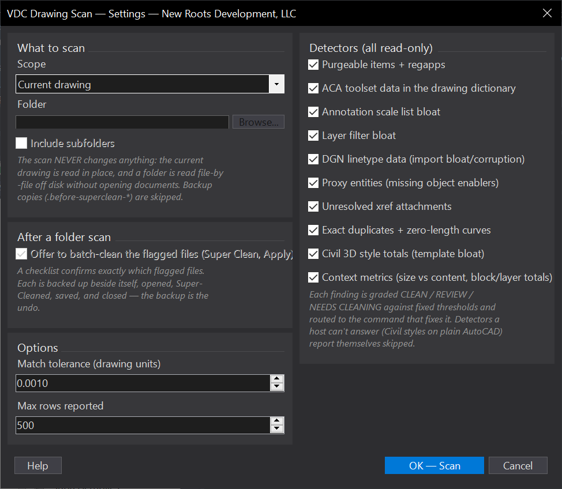
Task: Uncheck Context metrics detector
Action: (x=313, y=277)
